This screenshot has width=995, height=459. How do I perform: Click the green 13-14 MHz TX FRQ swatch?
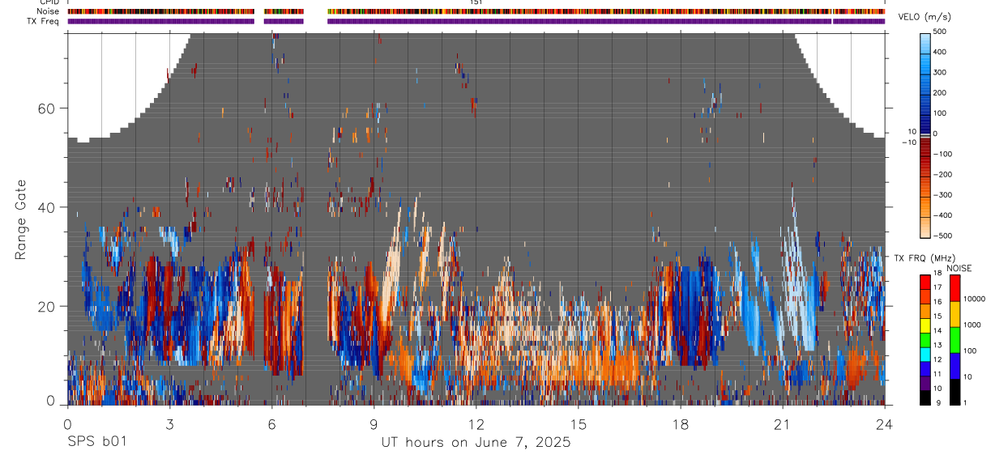(925, 340)
